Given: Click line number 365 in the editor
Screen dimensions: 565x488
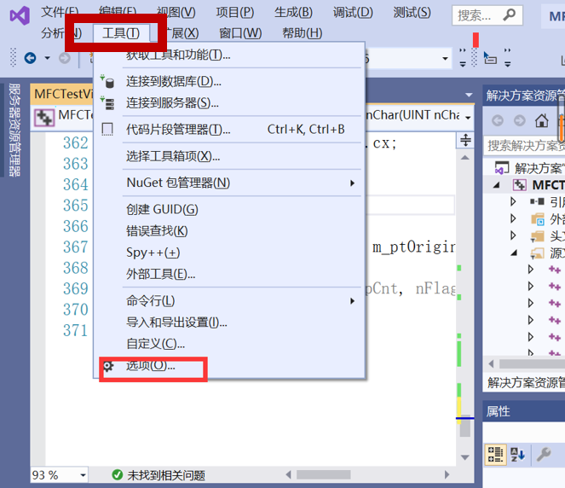Looking at the screenshot, I should click(75, 206).
